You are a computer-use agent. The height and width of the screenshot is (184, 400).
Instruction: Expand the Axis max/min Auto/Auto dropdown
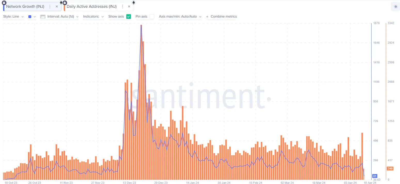(180, 17)
